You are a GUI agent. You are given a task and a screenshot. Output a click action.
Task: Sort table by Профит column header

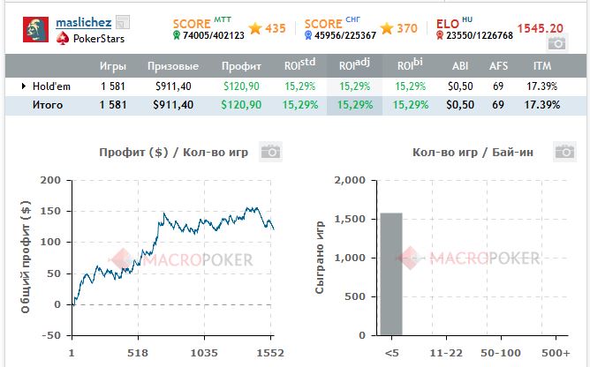[x=239, y=66]
